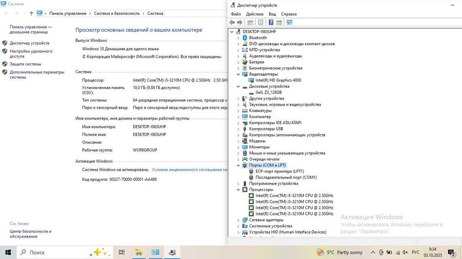Expand the Системные устройства node
The image size is (462, 259).
[x=238, y=226]
